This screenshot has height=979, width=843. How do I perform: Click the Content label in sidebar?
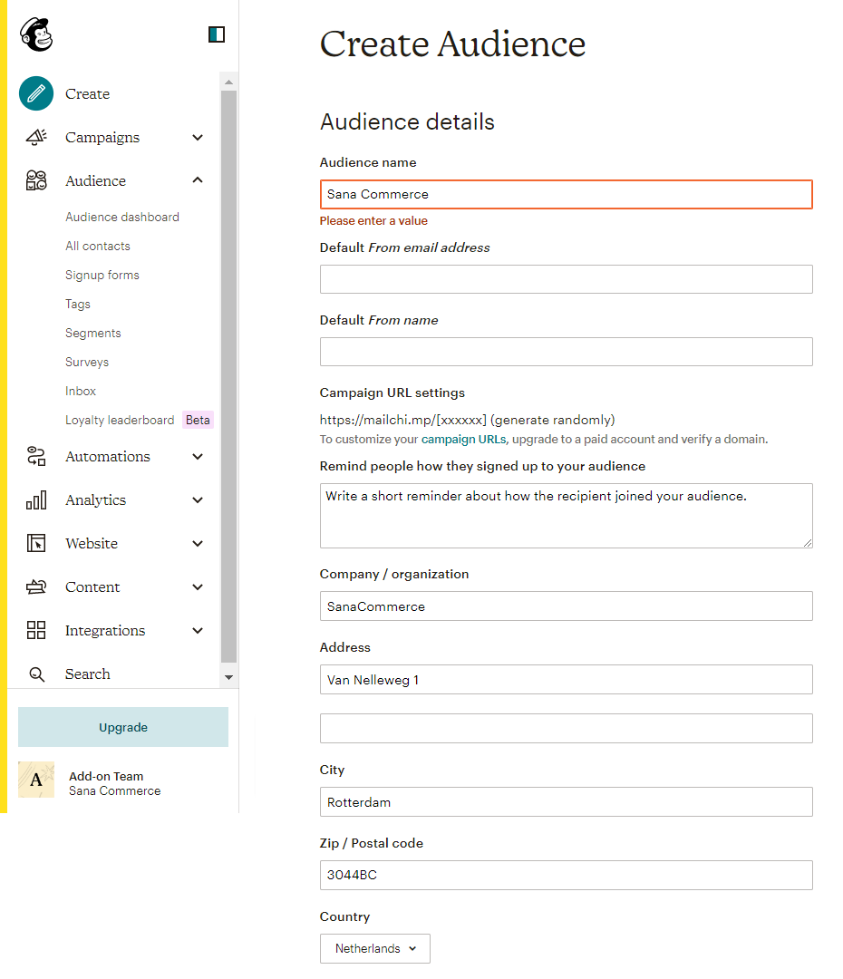(x=92, y=586)
